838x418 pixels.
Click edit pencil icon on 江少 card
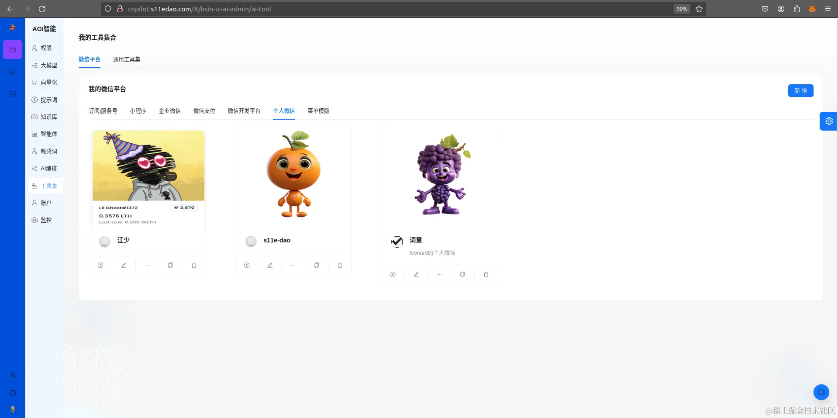point(124,265)
